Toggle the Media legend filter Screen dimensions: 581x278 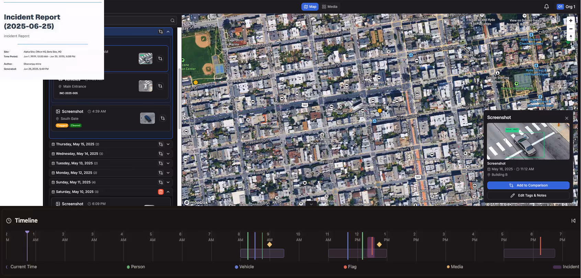pos(455,267)
